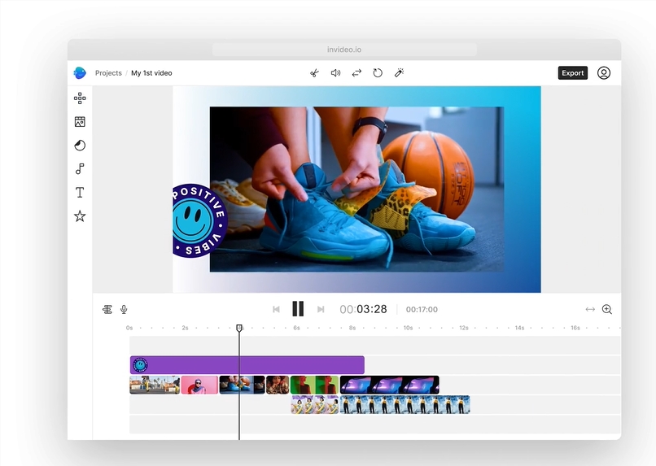Screen dimensions: 656x466
Task: Open the stickers icon in sidebar
Action: coord(80,146)
